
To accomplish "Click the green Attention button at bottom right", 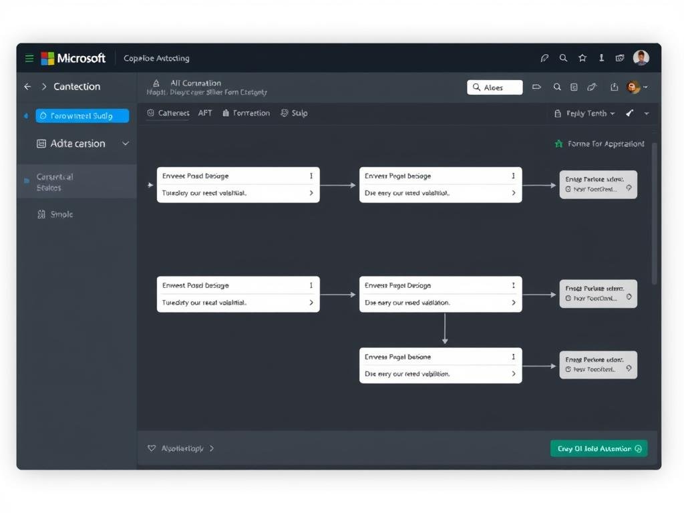I will pyautogui.click(x=598, y=448).
